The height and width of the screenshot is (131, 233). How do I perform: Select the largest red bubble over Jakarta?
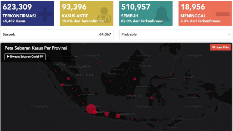(91, 109)
